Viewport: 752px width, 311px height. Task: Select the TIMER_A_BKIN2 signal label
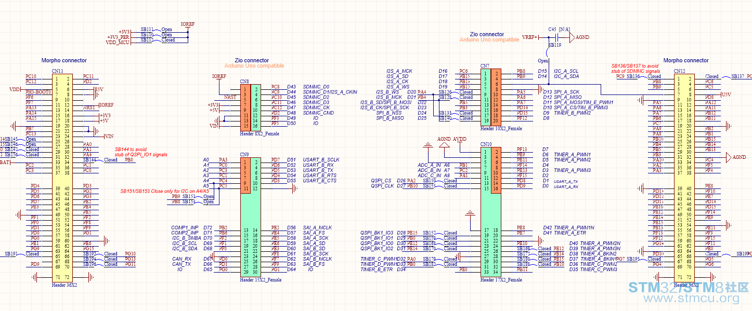pyautogui.click(x=599, y=253)
